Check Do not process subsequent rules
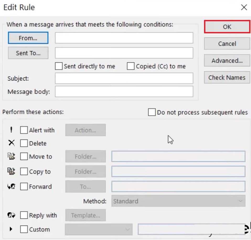Viewport: 251px width, 240px height. coord(152,112)
